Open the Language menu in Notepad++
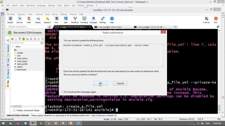The image size is (225, 126). pyautogui.click(x=41, y=6)
